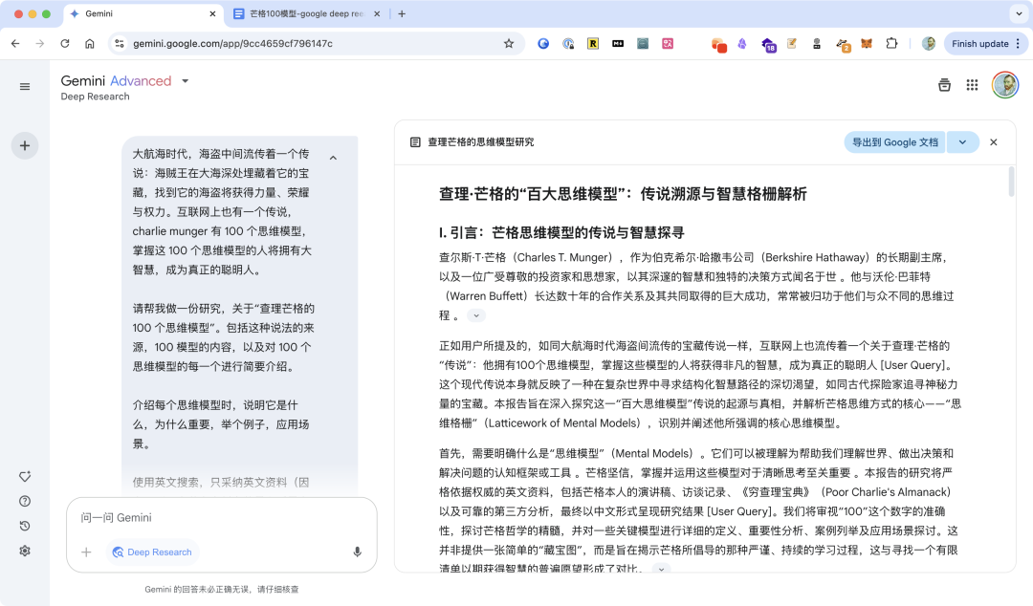The height and width of the screenshot is (606, 1033).
Task: Click the 查理芒格的思维模型研究 panel title
Action: (480, 142)
